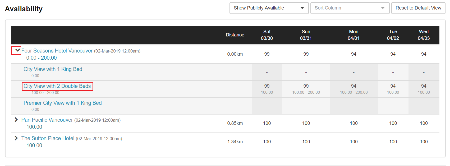Click the Mon 04/01 column header
The width and height of the screenshot is (450, 166).
(x=353, y=35)
